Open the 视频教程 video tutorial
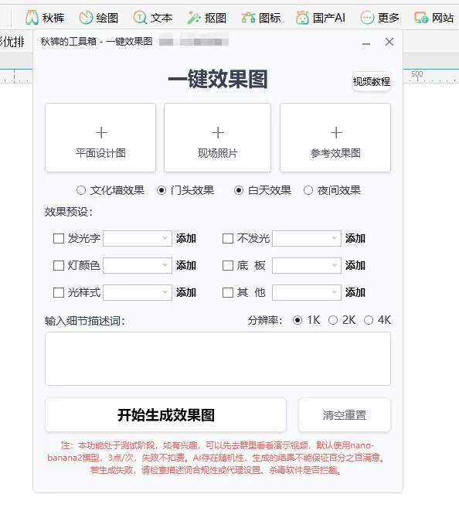 [x=372, y=81]
